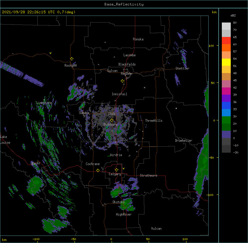Click the yellow V marker northeast of Calgary
The image size is (248, 243).
123,169
